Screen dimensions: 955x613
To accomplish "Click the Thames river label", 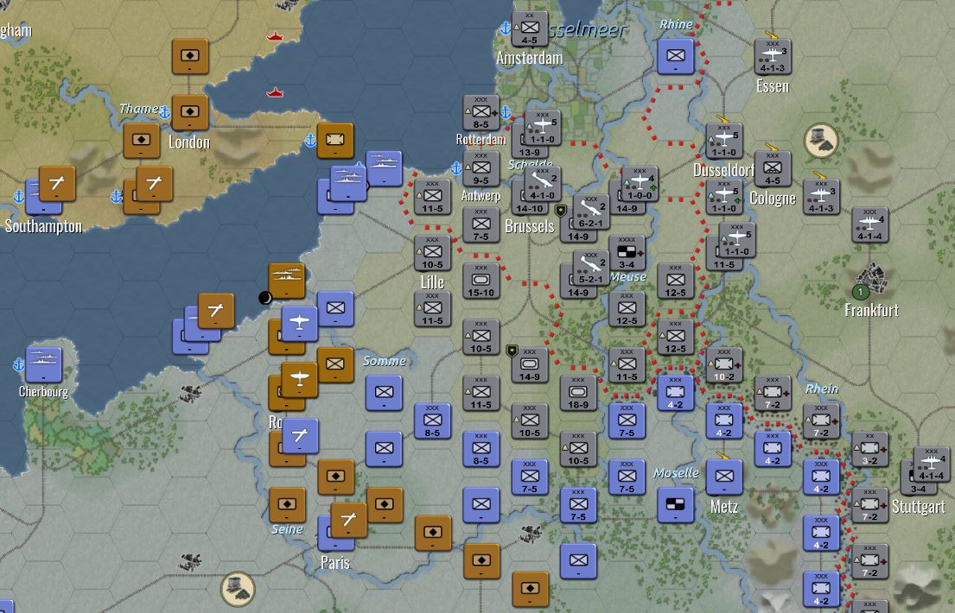I will pos(139,109).
